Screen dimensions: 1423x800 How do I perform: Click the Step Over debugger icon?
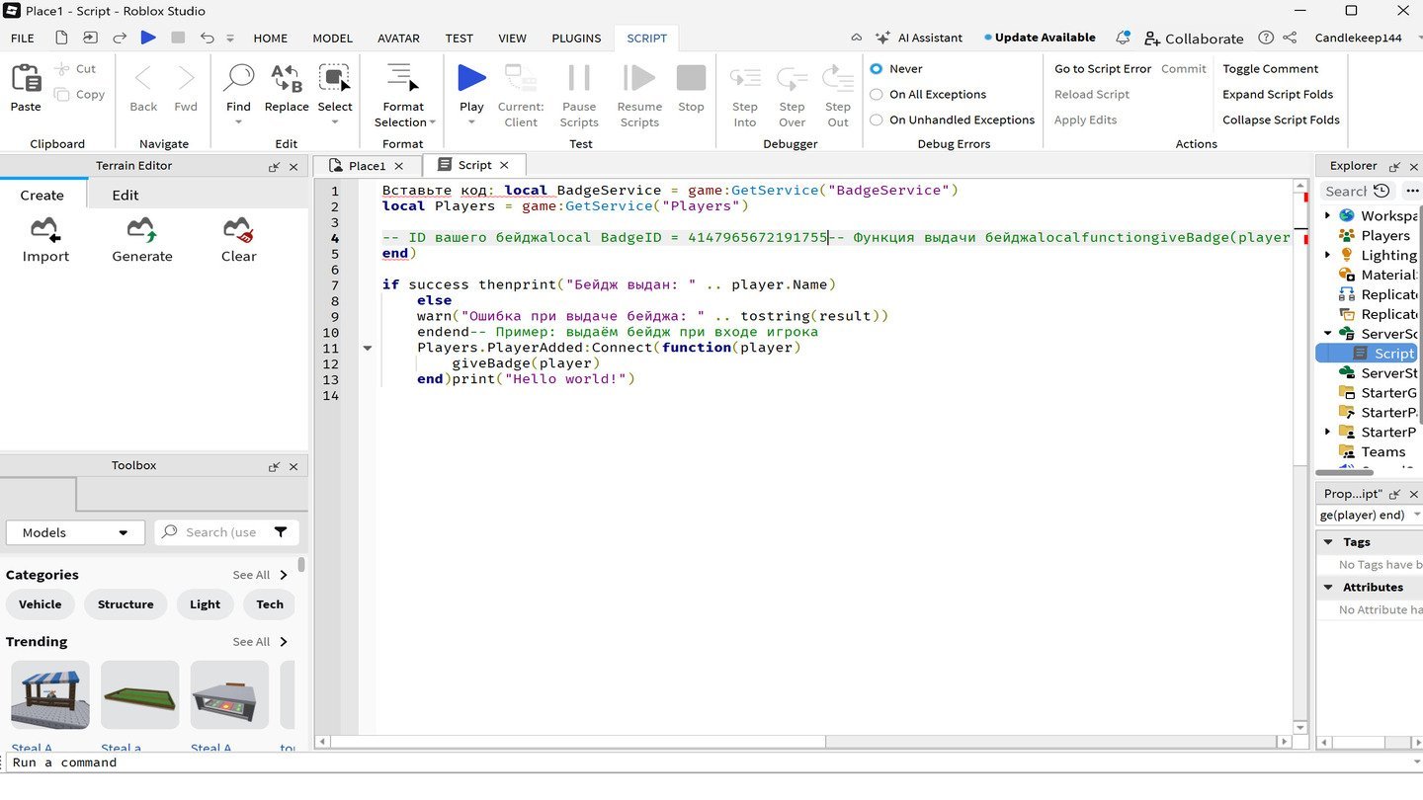(x=792, y=79)
